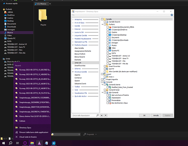Screen dimensions: 188x146
Task: Collapse the Altri Comandi node
Action: click(x=103, y=93)
